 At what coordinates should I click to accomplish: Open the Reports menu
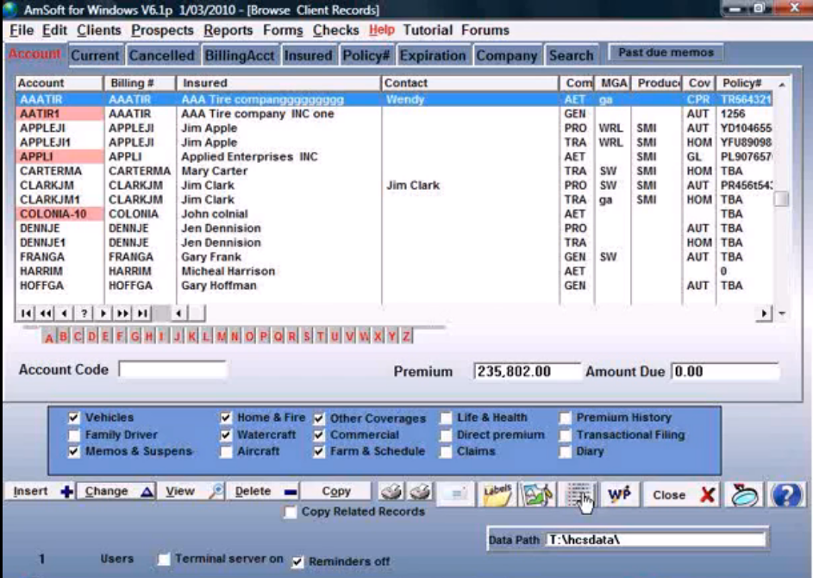coord(228,30)
